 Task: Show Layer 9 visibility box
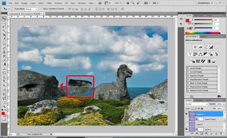pos(187,124)
